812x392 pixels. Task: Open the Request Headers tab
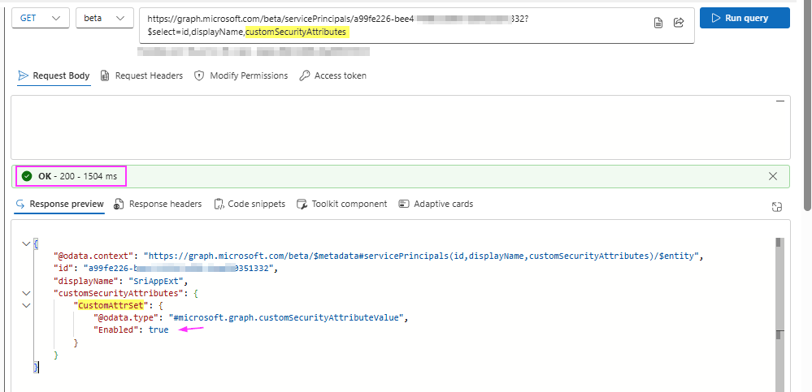click(142, 76)
